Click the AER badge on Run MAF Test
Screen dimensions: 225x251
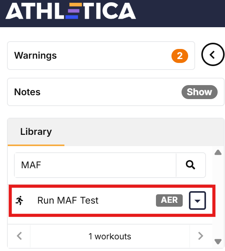[x=169, y=200]
